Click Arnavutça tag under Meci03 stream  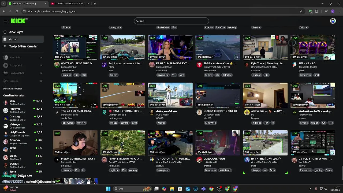click(x=210, y=123)
